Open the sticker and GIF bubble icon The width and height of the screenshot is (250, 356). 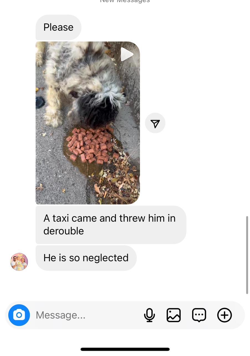coord(199,315)
